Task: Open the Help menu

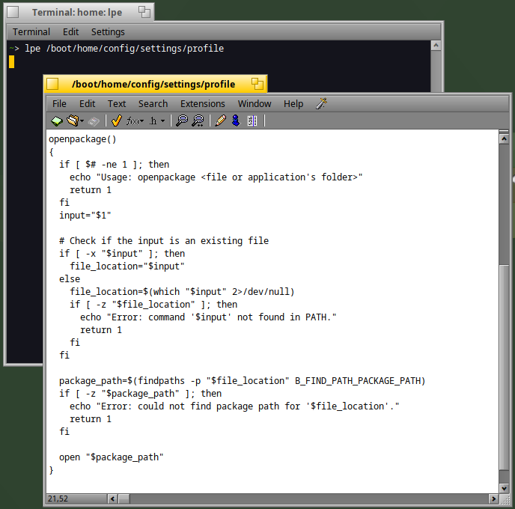Action: point(293,104)
